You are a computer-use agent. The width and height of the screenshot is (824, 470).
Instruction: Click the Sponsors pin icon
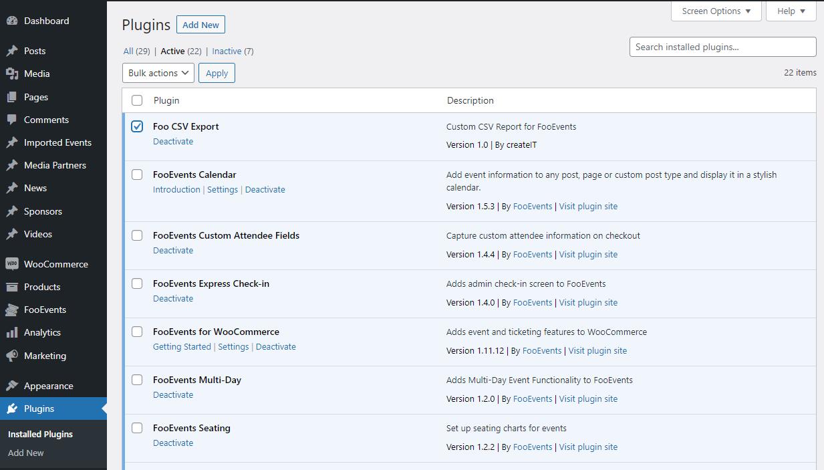(x=11, y=211)
